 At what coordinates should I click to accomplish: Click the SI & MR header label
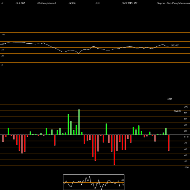click(x=20, y=3)
